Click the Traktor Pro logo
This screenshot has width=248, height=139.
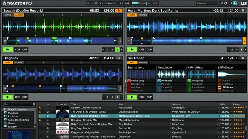(x=17, y=3)
